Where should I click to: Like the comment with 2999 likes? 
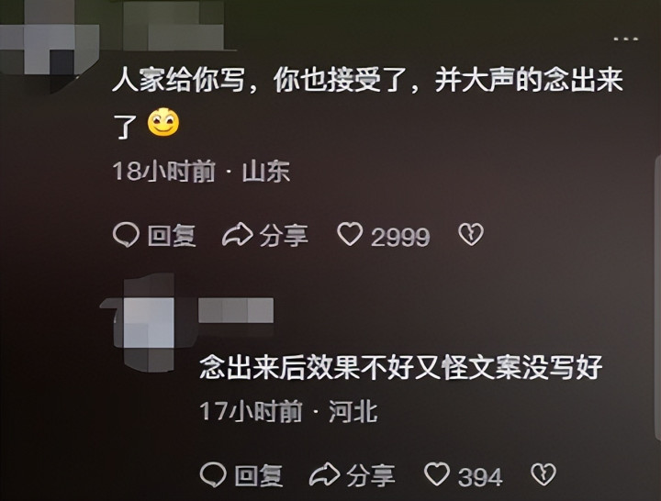(350, 234)
